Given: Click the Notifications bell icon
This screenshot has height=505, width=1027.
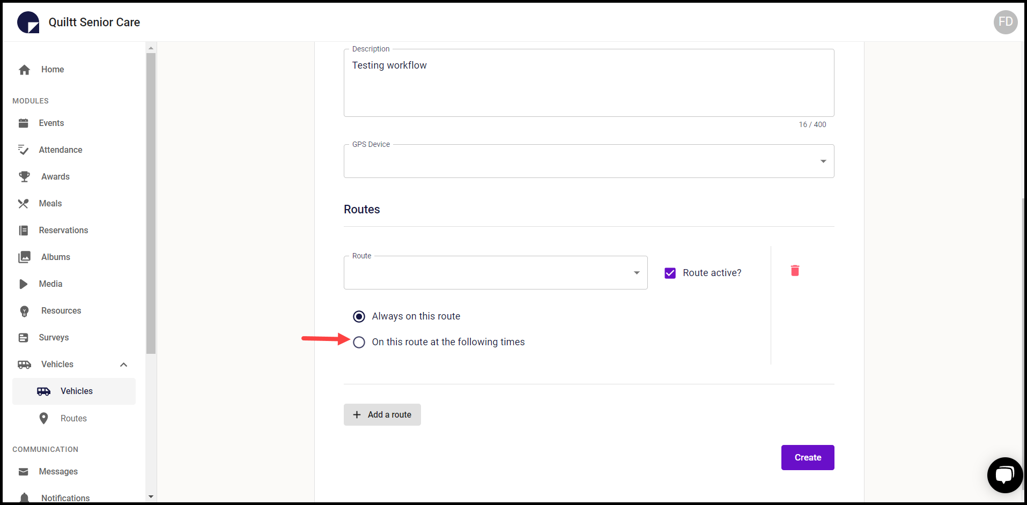Looking at the screenshot, I should tap(24, 498).
